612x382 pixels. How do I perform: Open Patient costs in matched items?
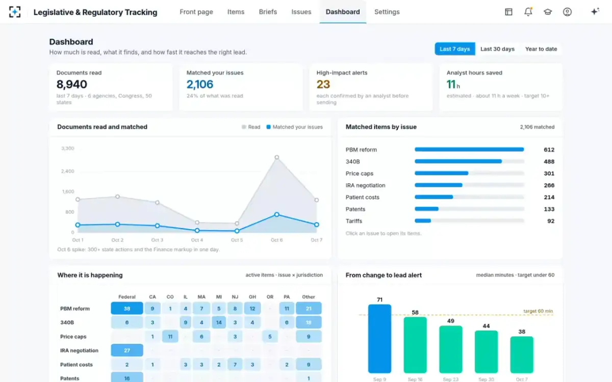(x=450, y=197)
